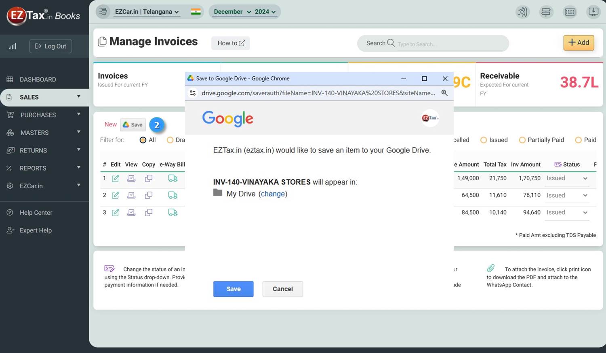Select the Issued filter radio button
Screen dimensions: 606x353
click(x=484, y=140)
